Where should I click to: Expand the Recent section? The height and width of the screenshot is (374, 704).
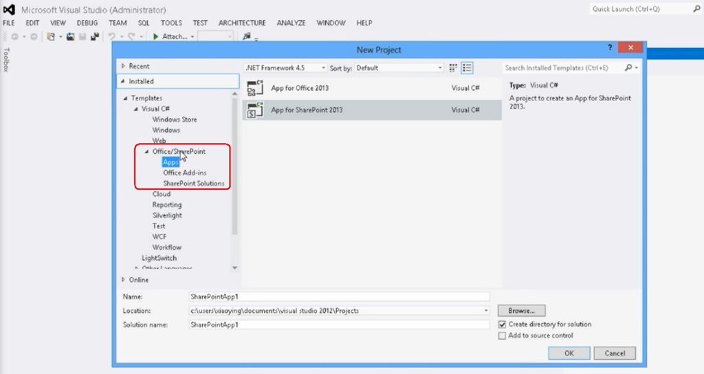point(123,66)
